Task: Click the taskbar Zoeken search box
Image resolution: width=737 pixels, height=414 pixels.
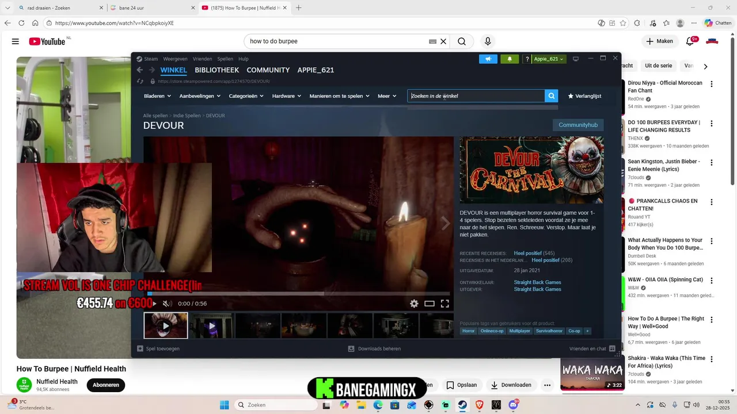Action: [277, 405]
